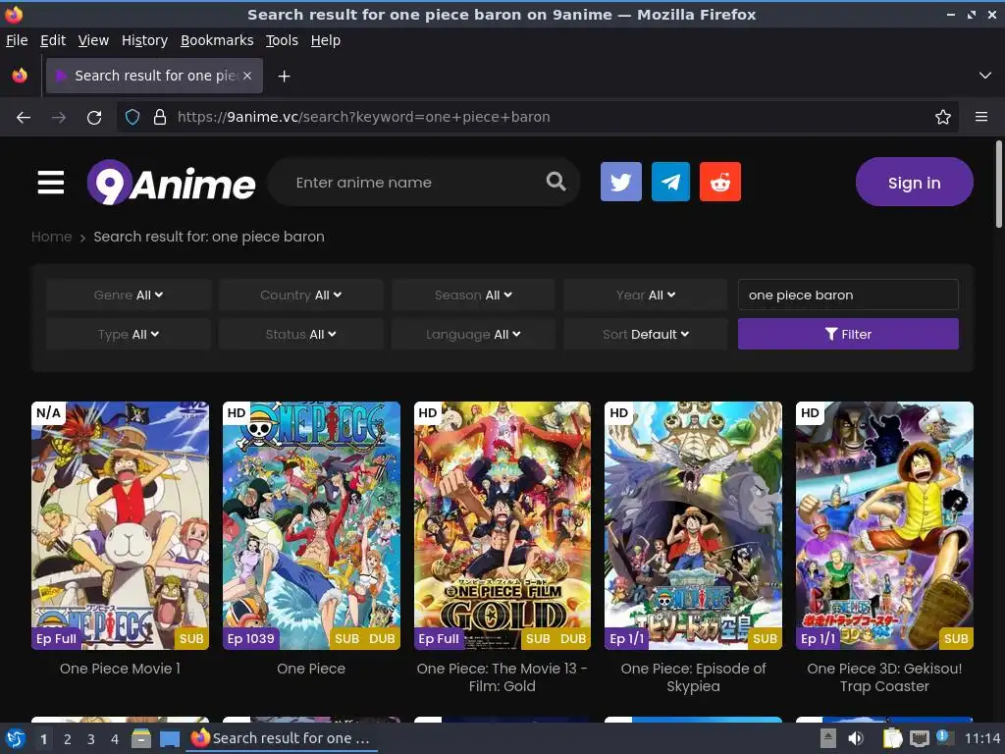
Task: Click the network tray icon
Action: pos(919,738)
